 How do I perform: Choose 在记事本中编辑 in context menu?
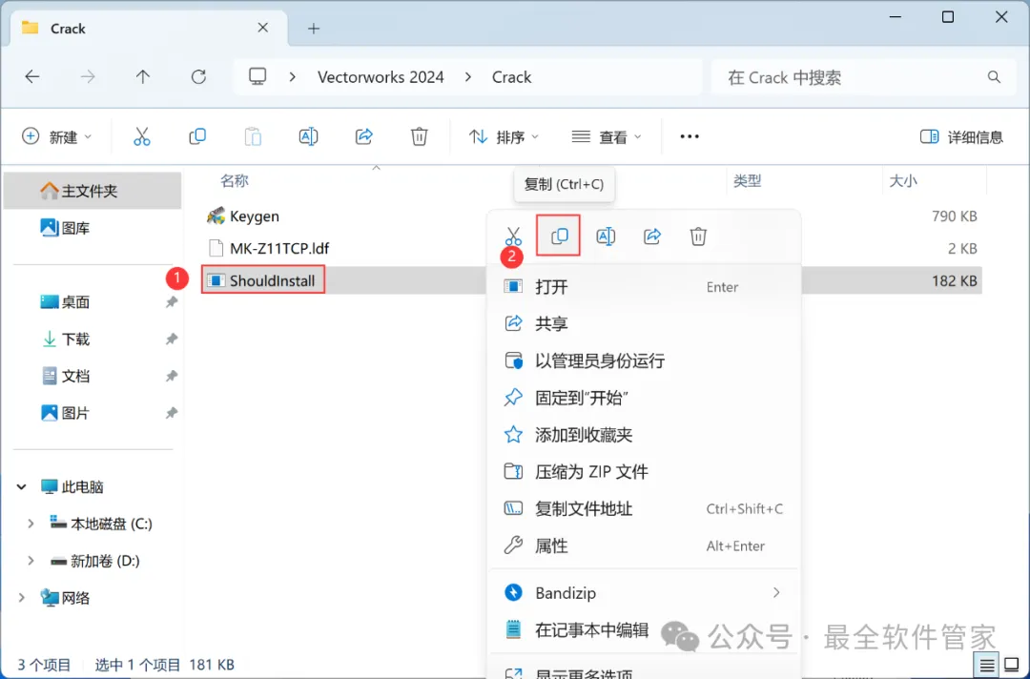point(643,629)
